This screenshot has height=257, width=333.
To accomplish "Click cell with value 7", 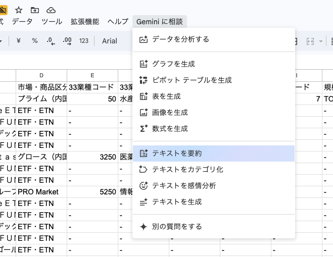I will click(308, 98).
